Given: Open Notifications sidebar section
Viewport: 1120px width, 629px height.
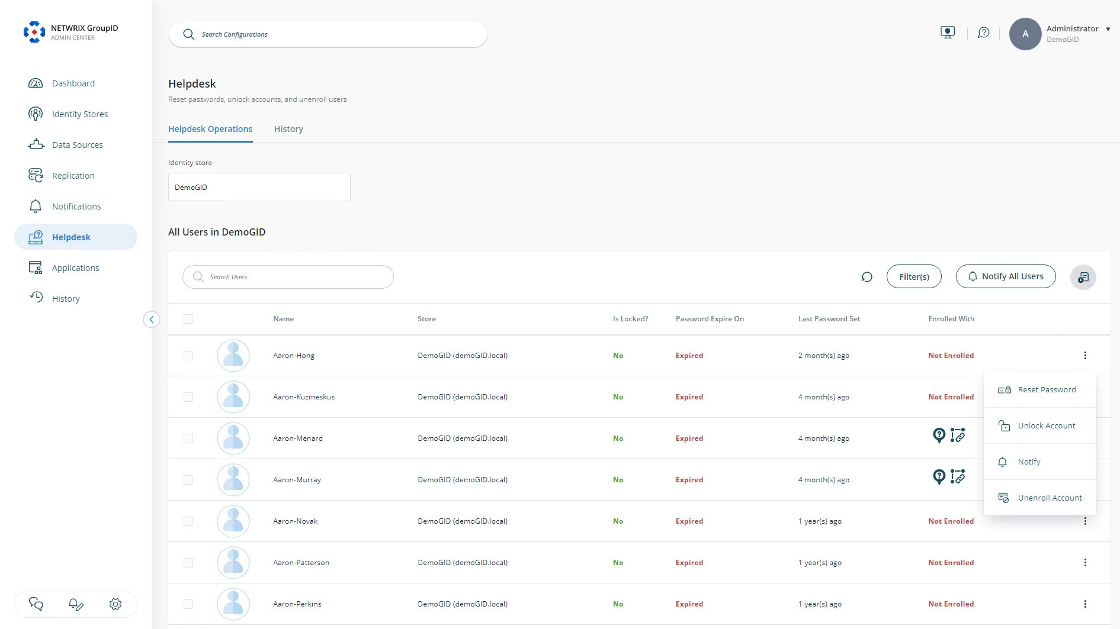Looking at the screenshot, I should pos(75,207).
